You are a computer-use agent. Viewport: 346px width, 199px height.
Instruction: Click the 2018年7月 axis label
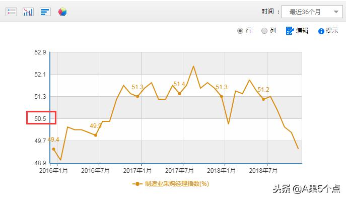[x=263, y=171]
